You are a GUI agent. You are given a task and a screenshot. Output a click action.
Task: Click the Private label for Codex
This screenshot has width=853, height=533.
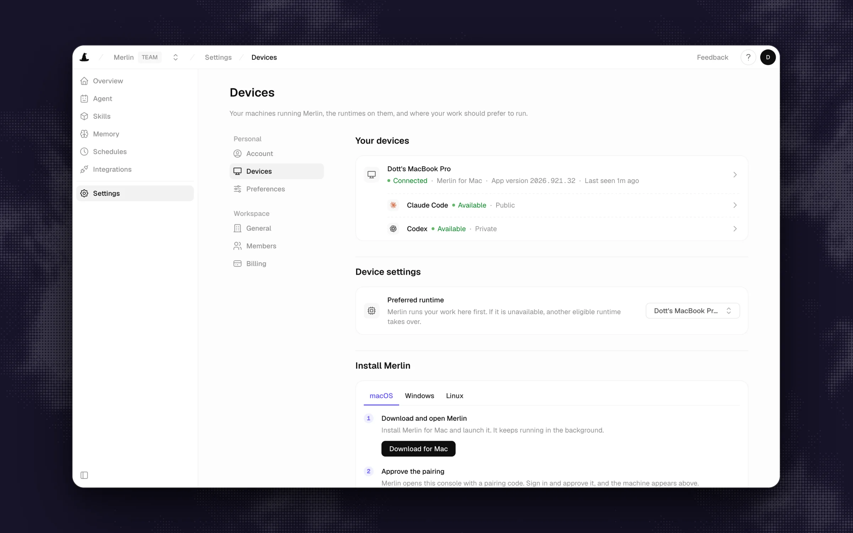pos(486,229)
